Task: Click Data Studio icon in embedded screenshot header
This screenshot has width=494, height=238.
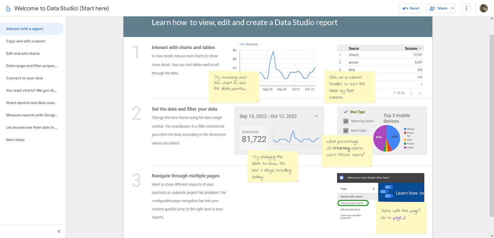Action: 342,178
